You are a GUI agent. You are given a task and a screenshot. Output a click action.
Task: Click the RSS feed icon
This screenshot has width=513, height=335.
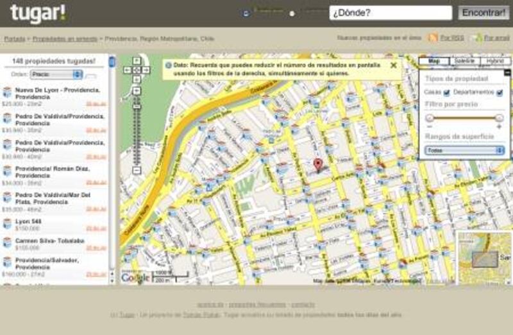click(433, 38)
